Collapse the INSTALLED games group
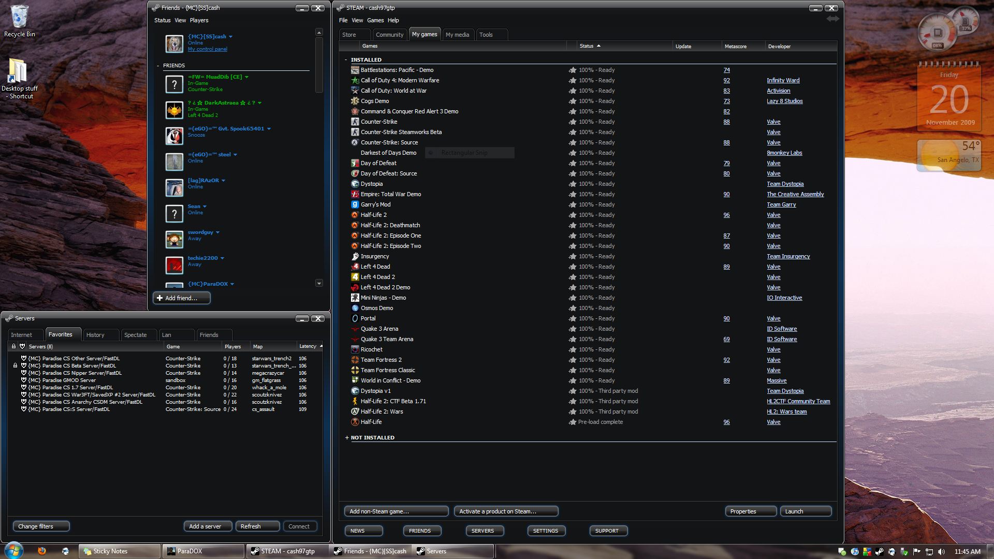Image resolution: width=994 pixels, height=559 pixels. click(x=346, y=60)
